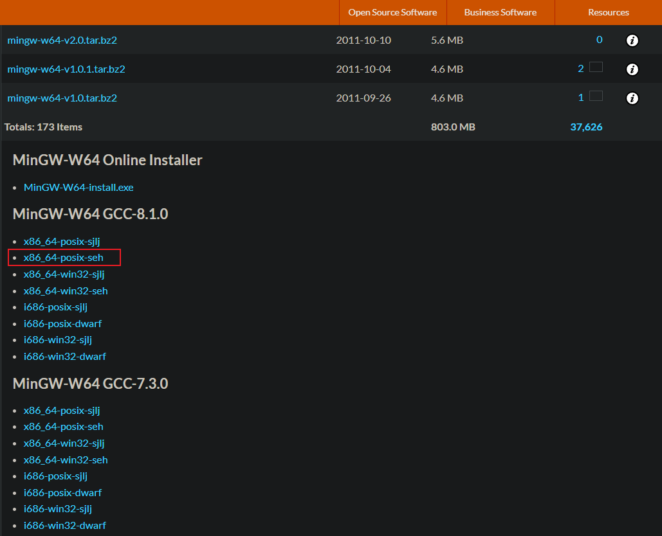Select the 5.6 MB size cell
The image size is (662, 536).
447,40
